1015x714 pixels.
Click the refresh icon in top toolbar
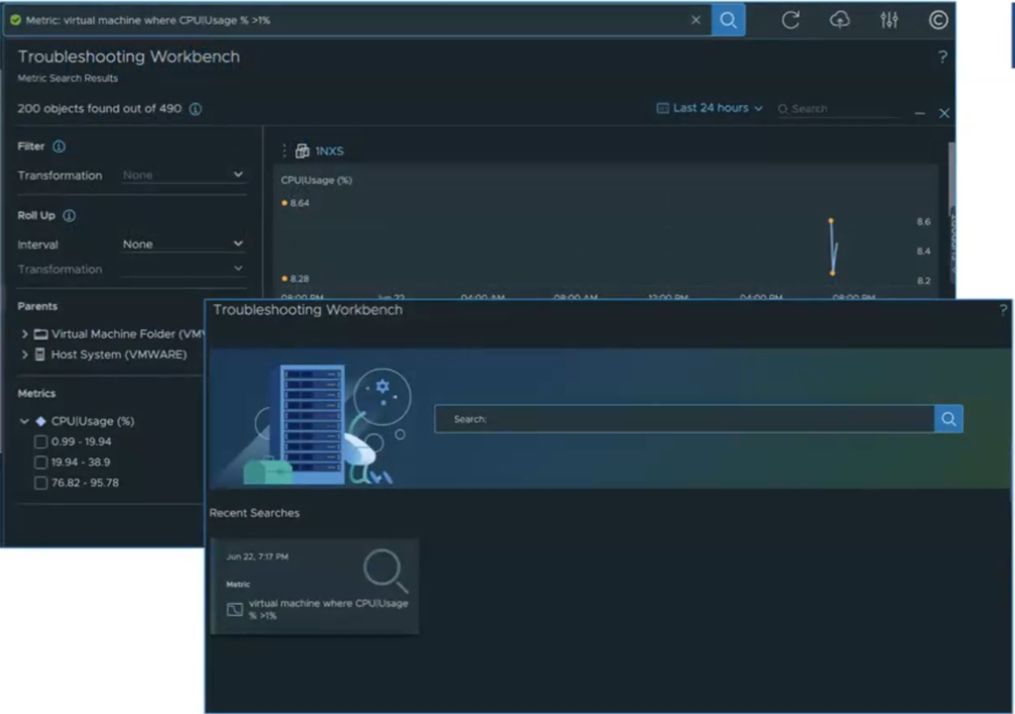point(790,20)
